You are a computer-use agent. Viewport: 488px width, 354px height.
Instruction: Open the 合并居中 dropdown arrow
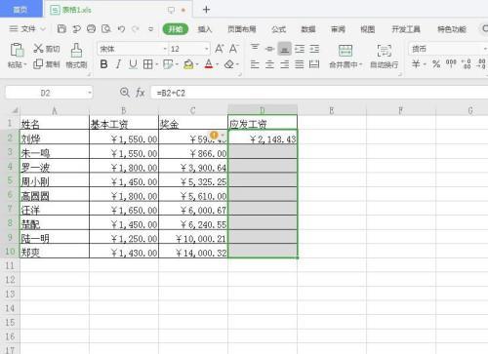360,64
